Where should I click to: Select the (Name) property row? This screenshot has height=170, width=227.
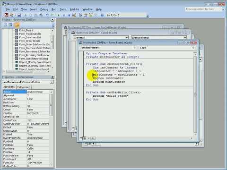[26, 92]
